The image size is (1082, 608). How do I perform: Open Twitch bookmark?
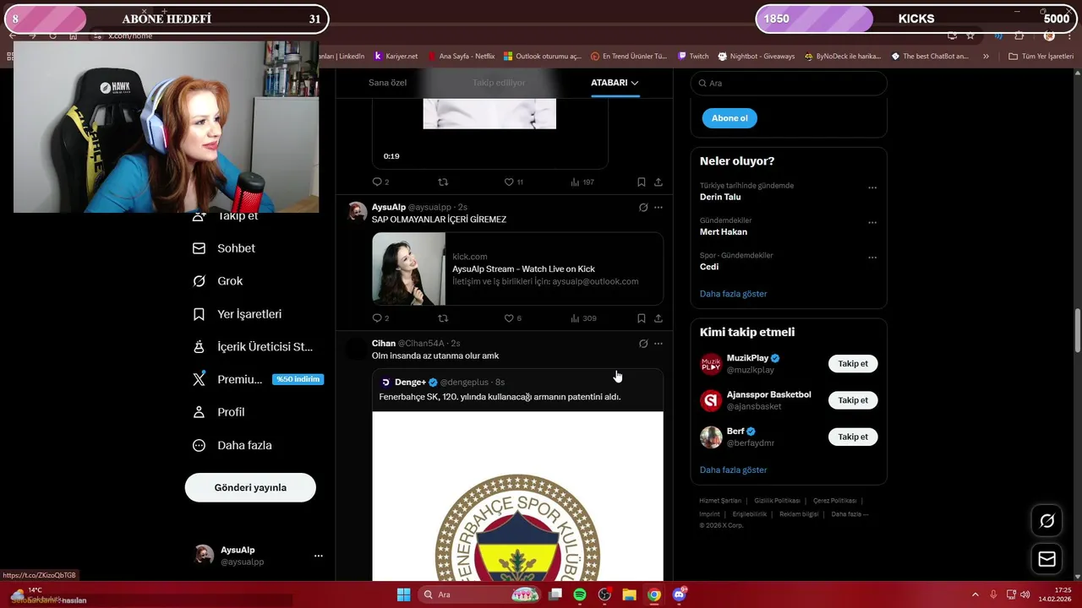[x=693, y=57]
